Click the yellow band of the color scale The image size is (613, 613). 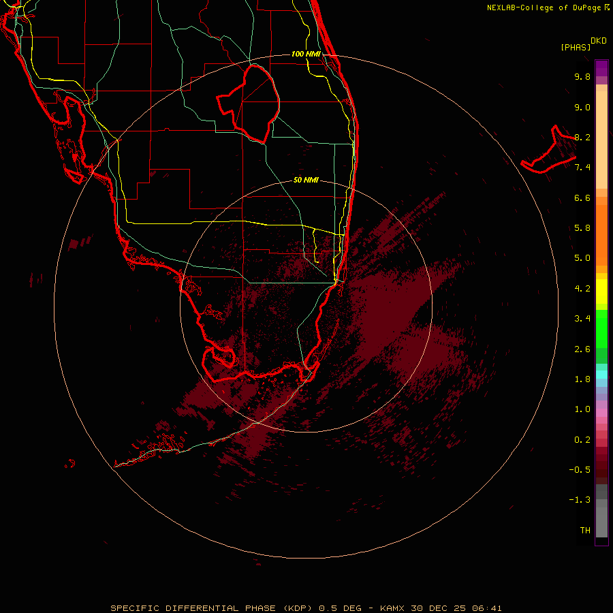point(601,292)
